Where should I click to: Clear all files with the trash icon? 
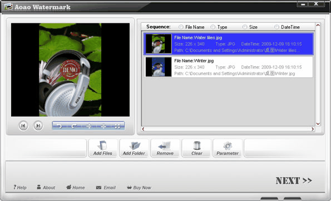(196, 148)
